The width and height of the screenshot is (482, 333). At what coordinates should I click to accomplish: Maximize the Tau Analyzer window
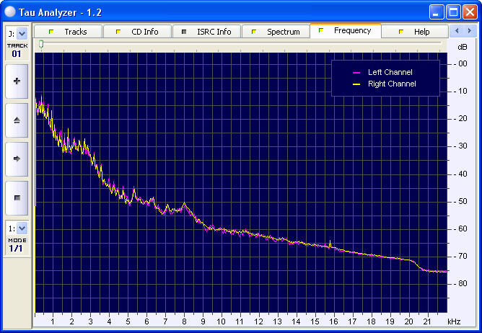[x=452, y=12]
